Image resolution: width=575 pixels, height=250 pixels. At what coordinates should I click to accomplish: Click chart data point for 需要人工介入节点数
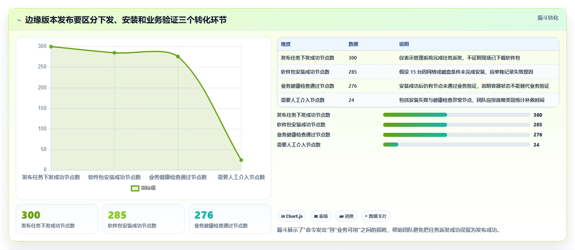point(241,160)
